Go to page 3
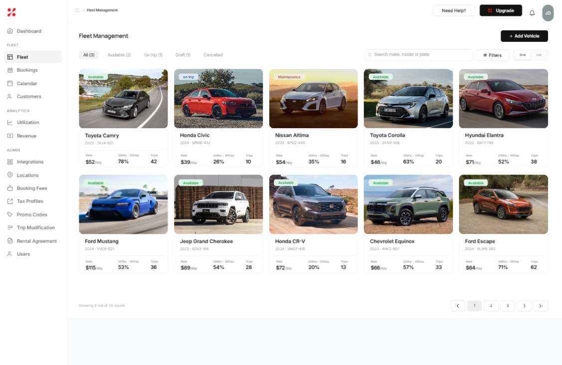Viewport: 562px width, 365px height. click(x=508, y=306)
